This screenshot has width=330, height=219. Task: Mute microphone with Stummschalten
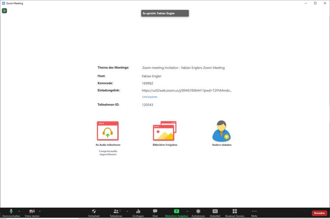tap(11, 213)
